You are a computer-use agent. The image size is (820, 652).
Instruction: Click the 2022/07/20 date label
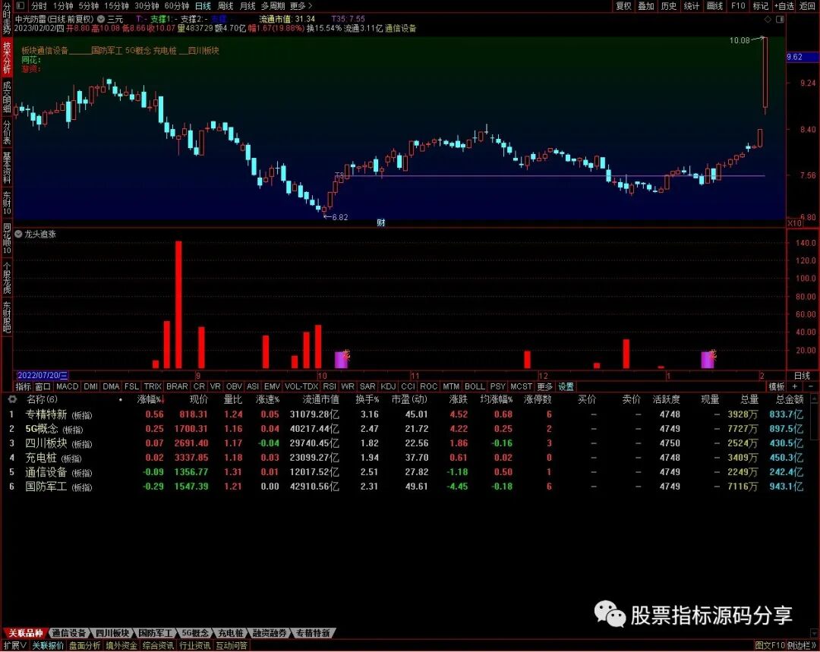coord(42,376)
